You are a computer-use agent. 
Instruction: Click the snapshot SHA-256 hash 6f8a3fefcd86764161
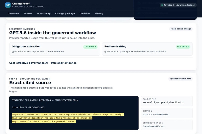point(154,127)
